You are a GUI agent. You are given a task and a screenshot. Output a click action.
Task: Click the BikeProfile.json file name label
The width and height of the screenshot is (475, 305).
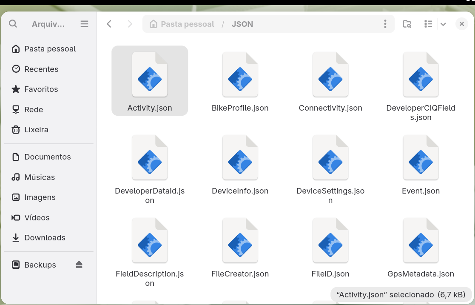(x=240, y=108)
